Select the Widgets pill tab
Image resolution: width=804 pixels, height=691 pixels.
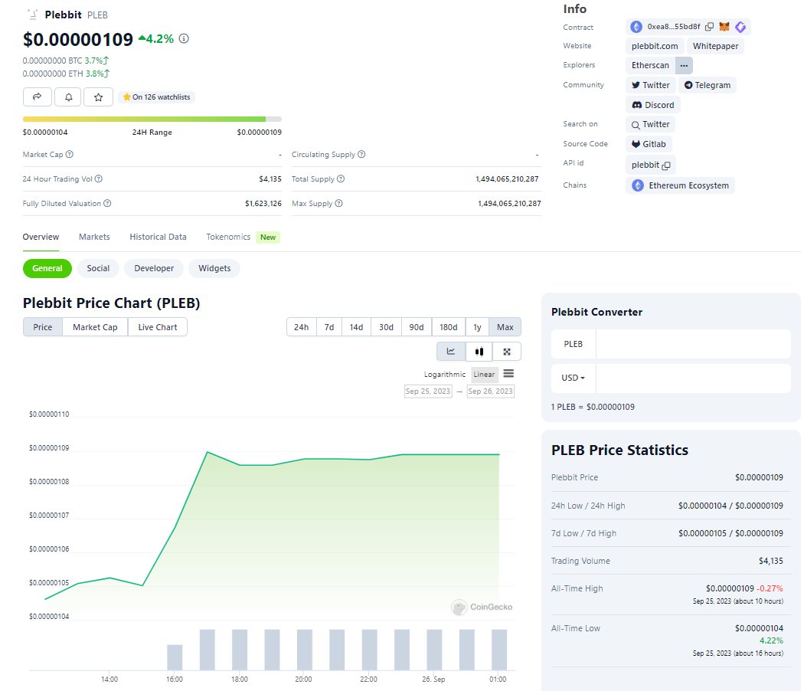pos(214,268)
